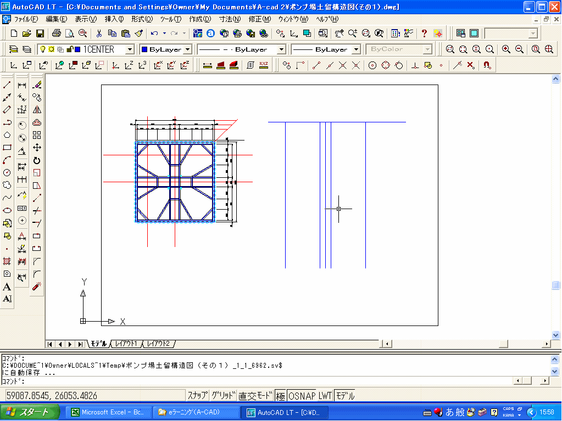562x421 pixels.
Task: Open the 寸法(N) menu
Action: tap(230, 19)
